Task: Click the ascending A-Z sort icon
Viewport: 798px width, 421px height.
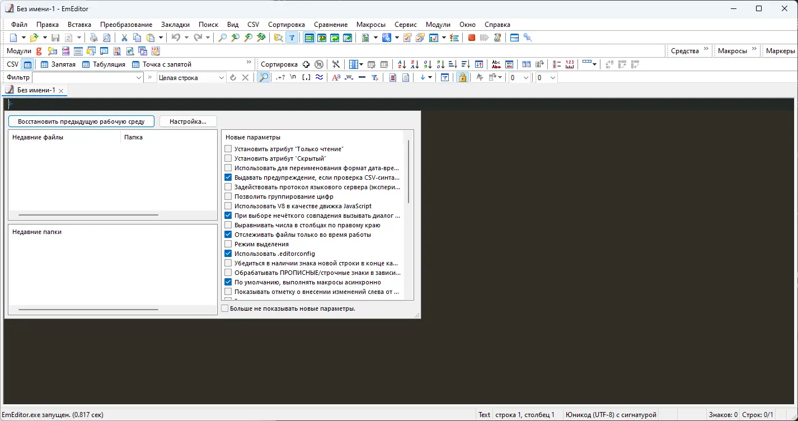Action: [401, 64]
